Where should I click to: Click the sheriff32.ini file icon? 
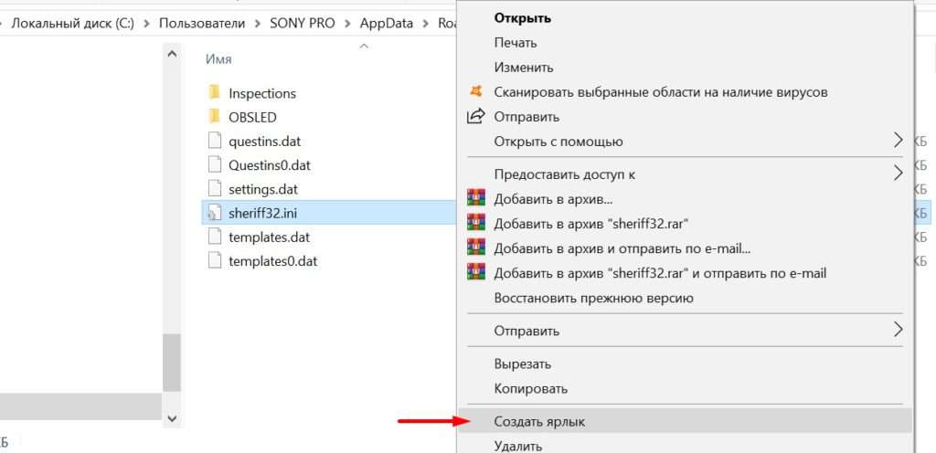(215, 213)
